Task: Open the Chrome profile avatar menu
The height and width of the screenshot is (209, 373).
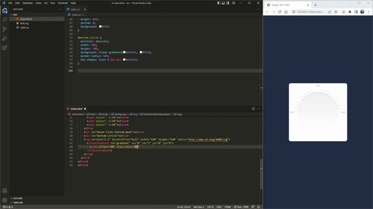Action: 363,12
